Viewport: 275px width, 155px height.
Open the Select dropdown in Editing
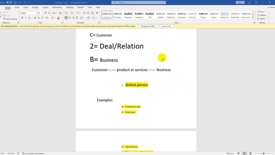coord(262,19)
